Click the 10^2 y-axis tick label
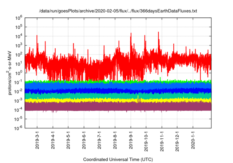 tap(19, 55)
